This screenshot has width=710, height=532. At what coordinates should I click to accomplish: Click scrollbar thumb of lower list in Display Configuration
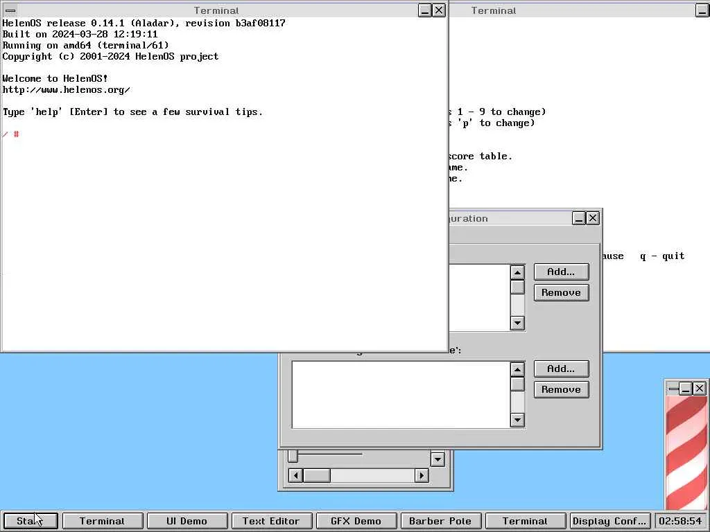[517, 384]
